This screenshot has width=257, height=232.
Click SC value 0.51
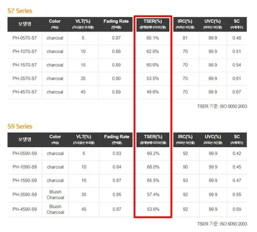pos(237,51)
